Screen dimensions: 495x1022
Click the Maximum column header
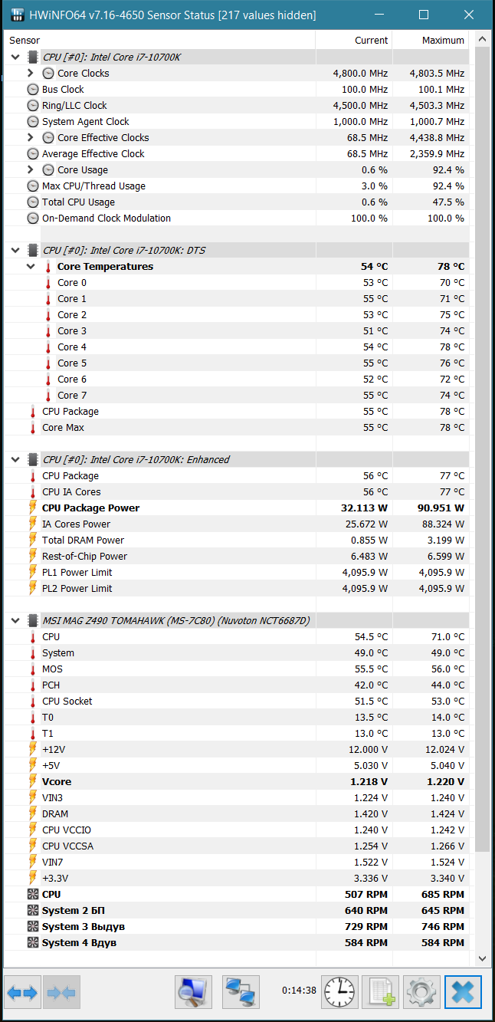tap(431, 40)
